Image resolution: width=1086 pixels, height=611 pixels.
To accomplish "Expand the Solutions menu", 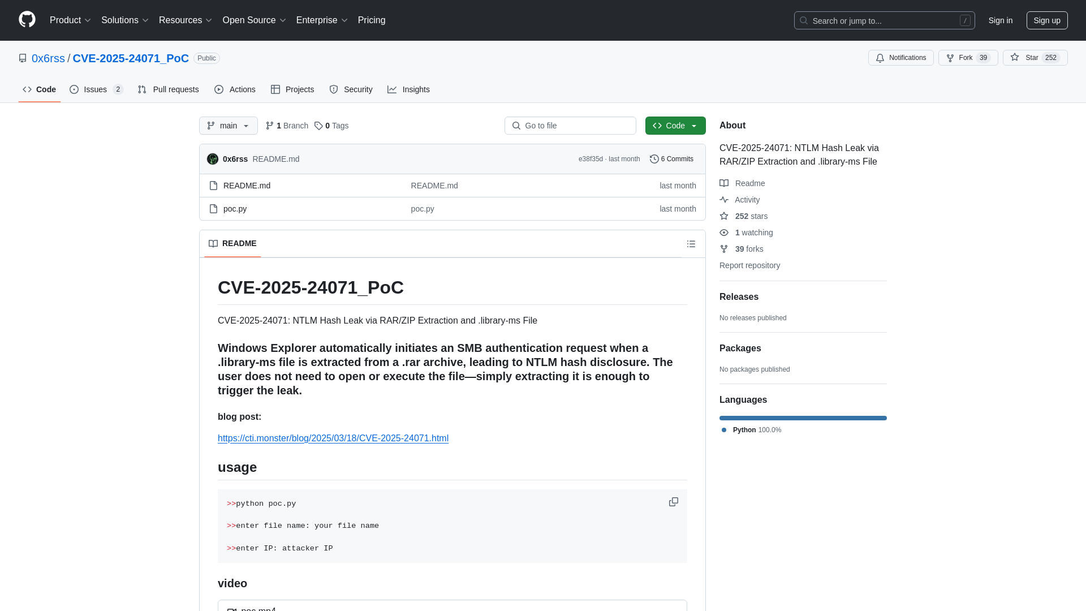I will [124, 20].
